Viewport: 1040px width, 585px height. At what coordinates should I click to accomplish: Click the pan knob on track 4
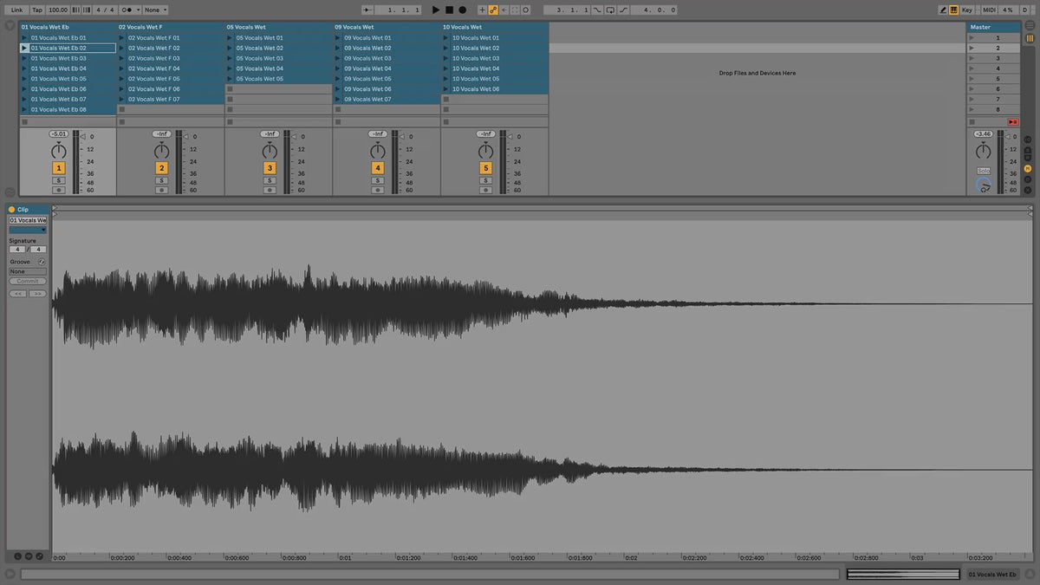(x=377, y=151)
